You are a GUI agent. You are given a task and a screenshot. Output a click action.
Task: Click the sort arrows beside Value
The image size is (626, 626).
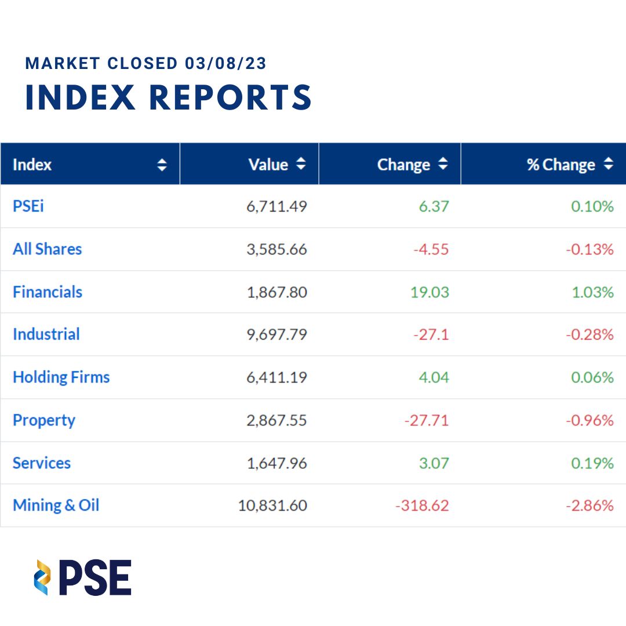pyautogui.click(x=301, y=164)
